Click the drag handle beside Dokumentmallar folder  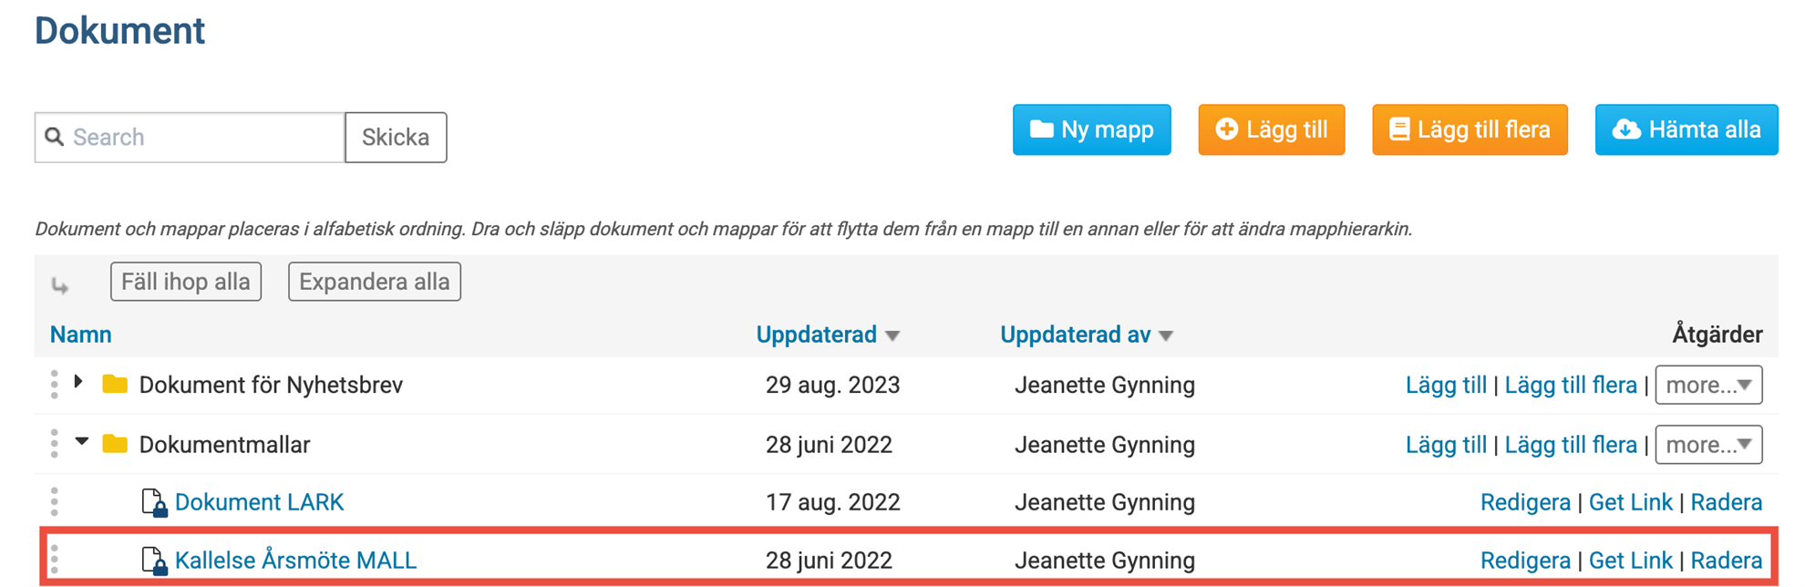[x=55, y=444]
